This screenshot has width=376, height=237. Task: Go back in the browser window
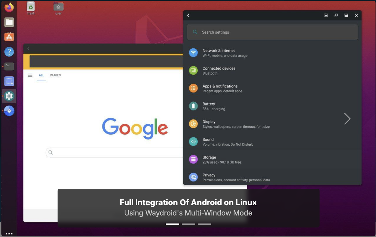click(x=29, y=48)
